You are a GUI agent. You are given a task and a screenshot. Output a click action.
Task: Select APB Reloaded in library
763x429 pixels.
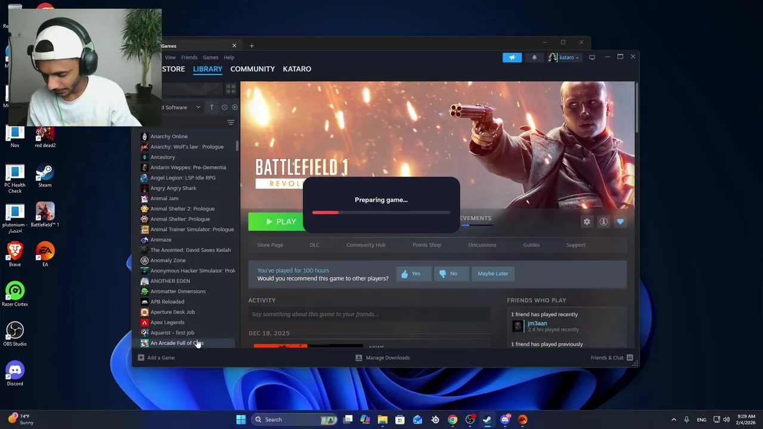click(167, 301)
